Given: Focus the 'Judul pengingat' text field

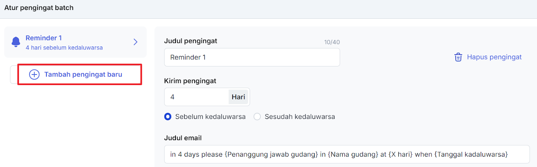Looking at the screenshot, I should pos(252,57).
